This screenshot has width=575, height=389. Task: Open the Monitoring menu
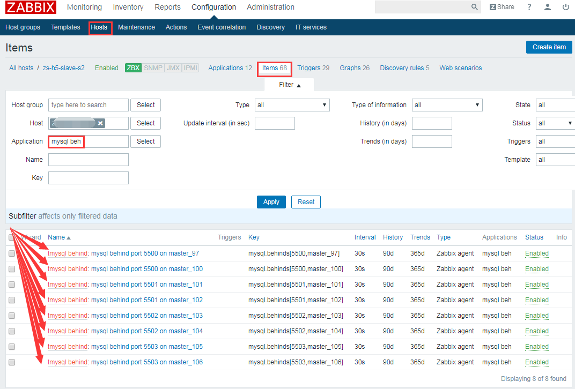tap(84, 7)
